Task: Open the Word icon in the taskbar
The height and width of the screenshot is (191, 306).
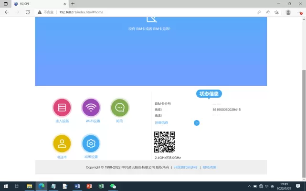Action: pyautogui.click(x=77, y=186)
